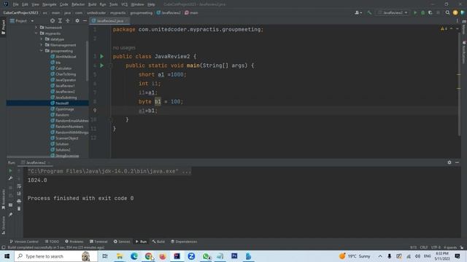This screenshot has height=262, width=467.
Task: Toggle scroll to end icon in Run console
Action: click(19, 194)
